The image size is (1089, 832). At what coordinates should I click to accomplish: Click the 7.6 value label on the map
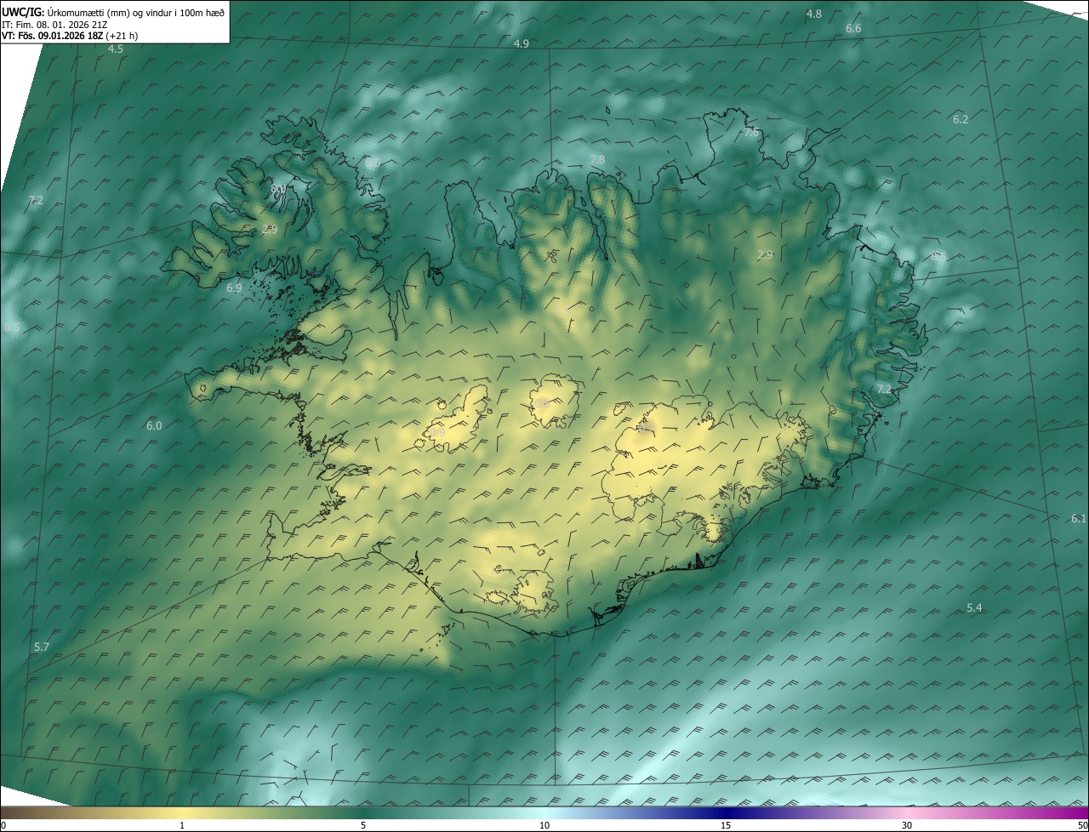click(750, 133)
